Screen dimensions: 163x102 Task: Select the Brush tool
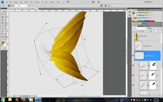click(x=5, y=20)
